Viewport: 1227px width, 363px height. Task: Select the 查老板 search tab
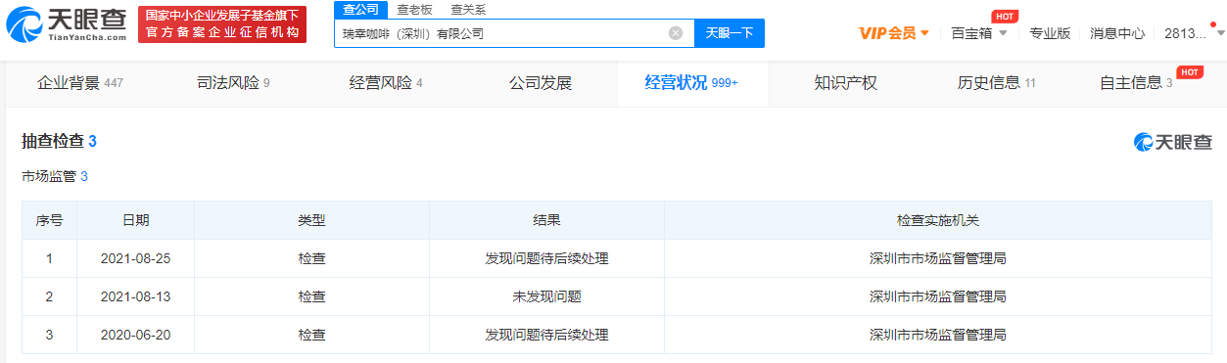[x=414, y=9]
